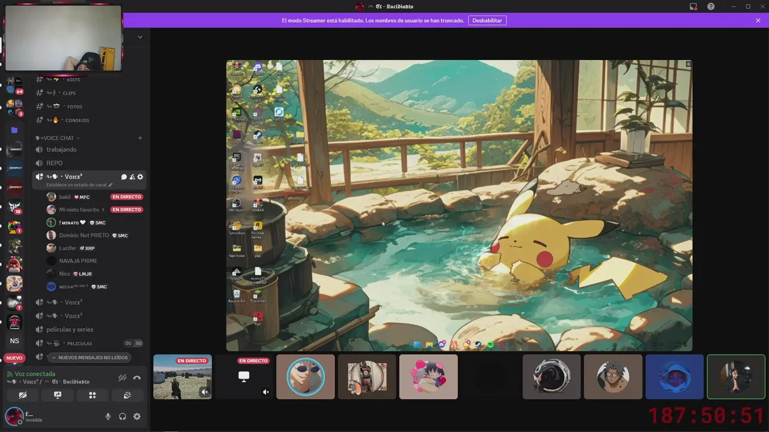Open the help question mark icon
This screenshot has width=769, height=432.
click(x=711, y=7)
